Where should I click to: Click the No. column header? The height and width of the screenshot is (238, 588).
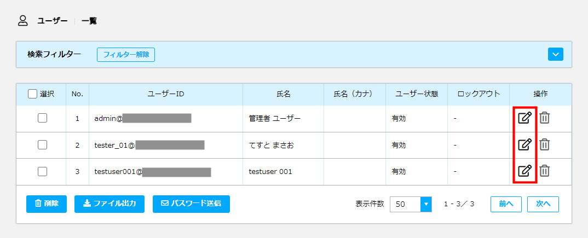point(78,94)
